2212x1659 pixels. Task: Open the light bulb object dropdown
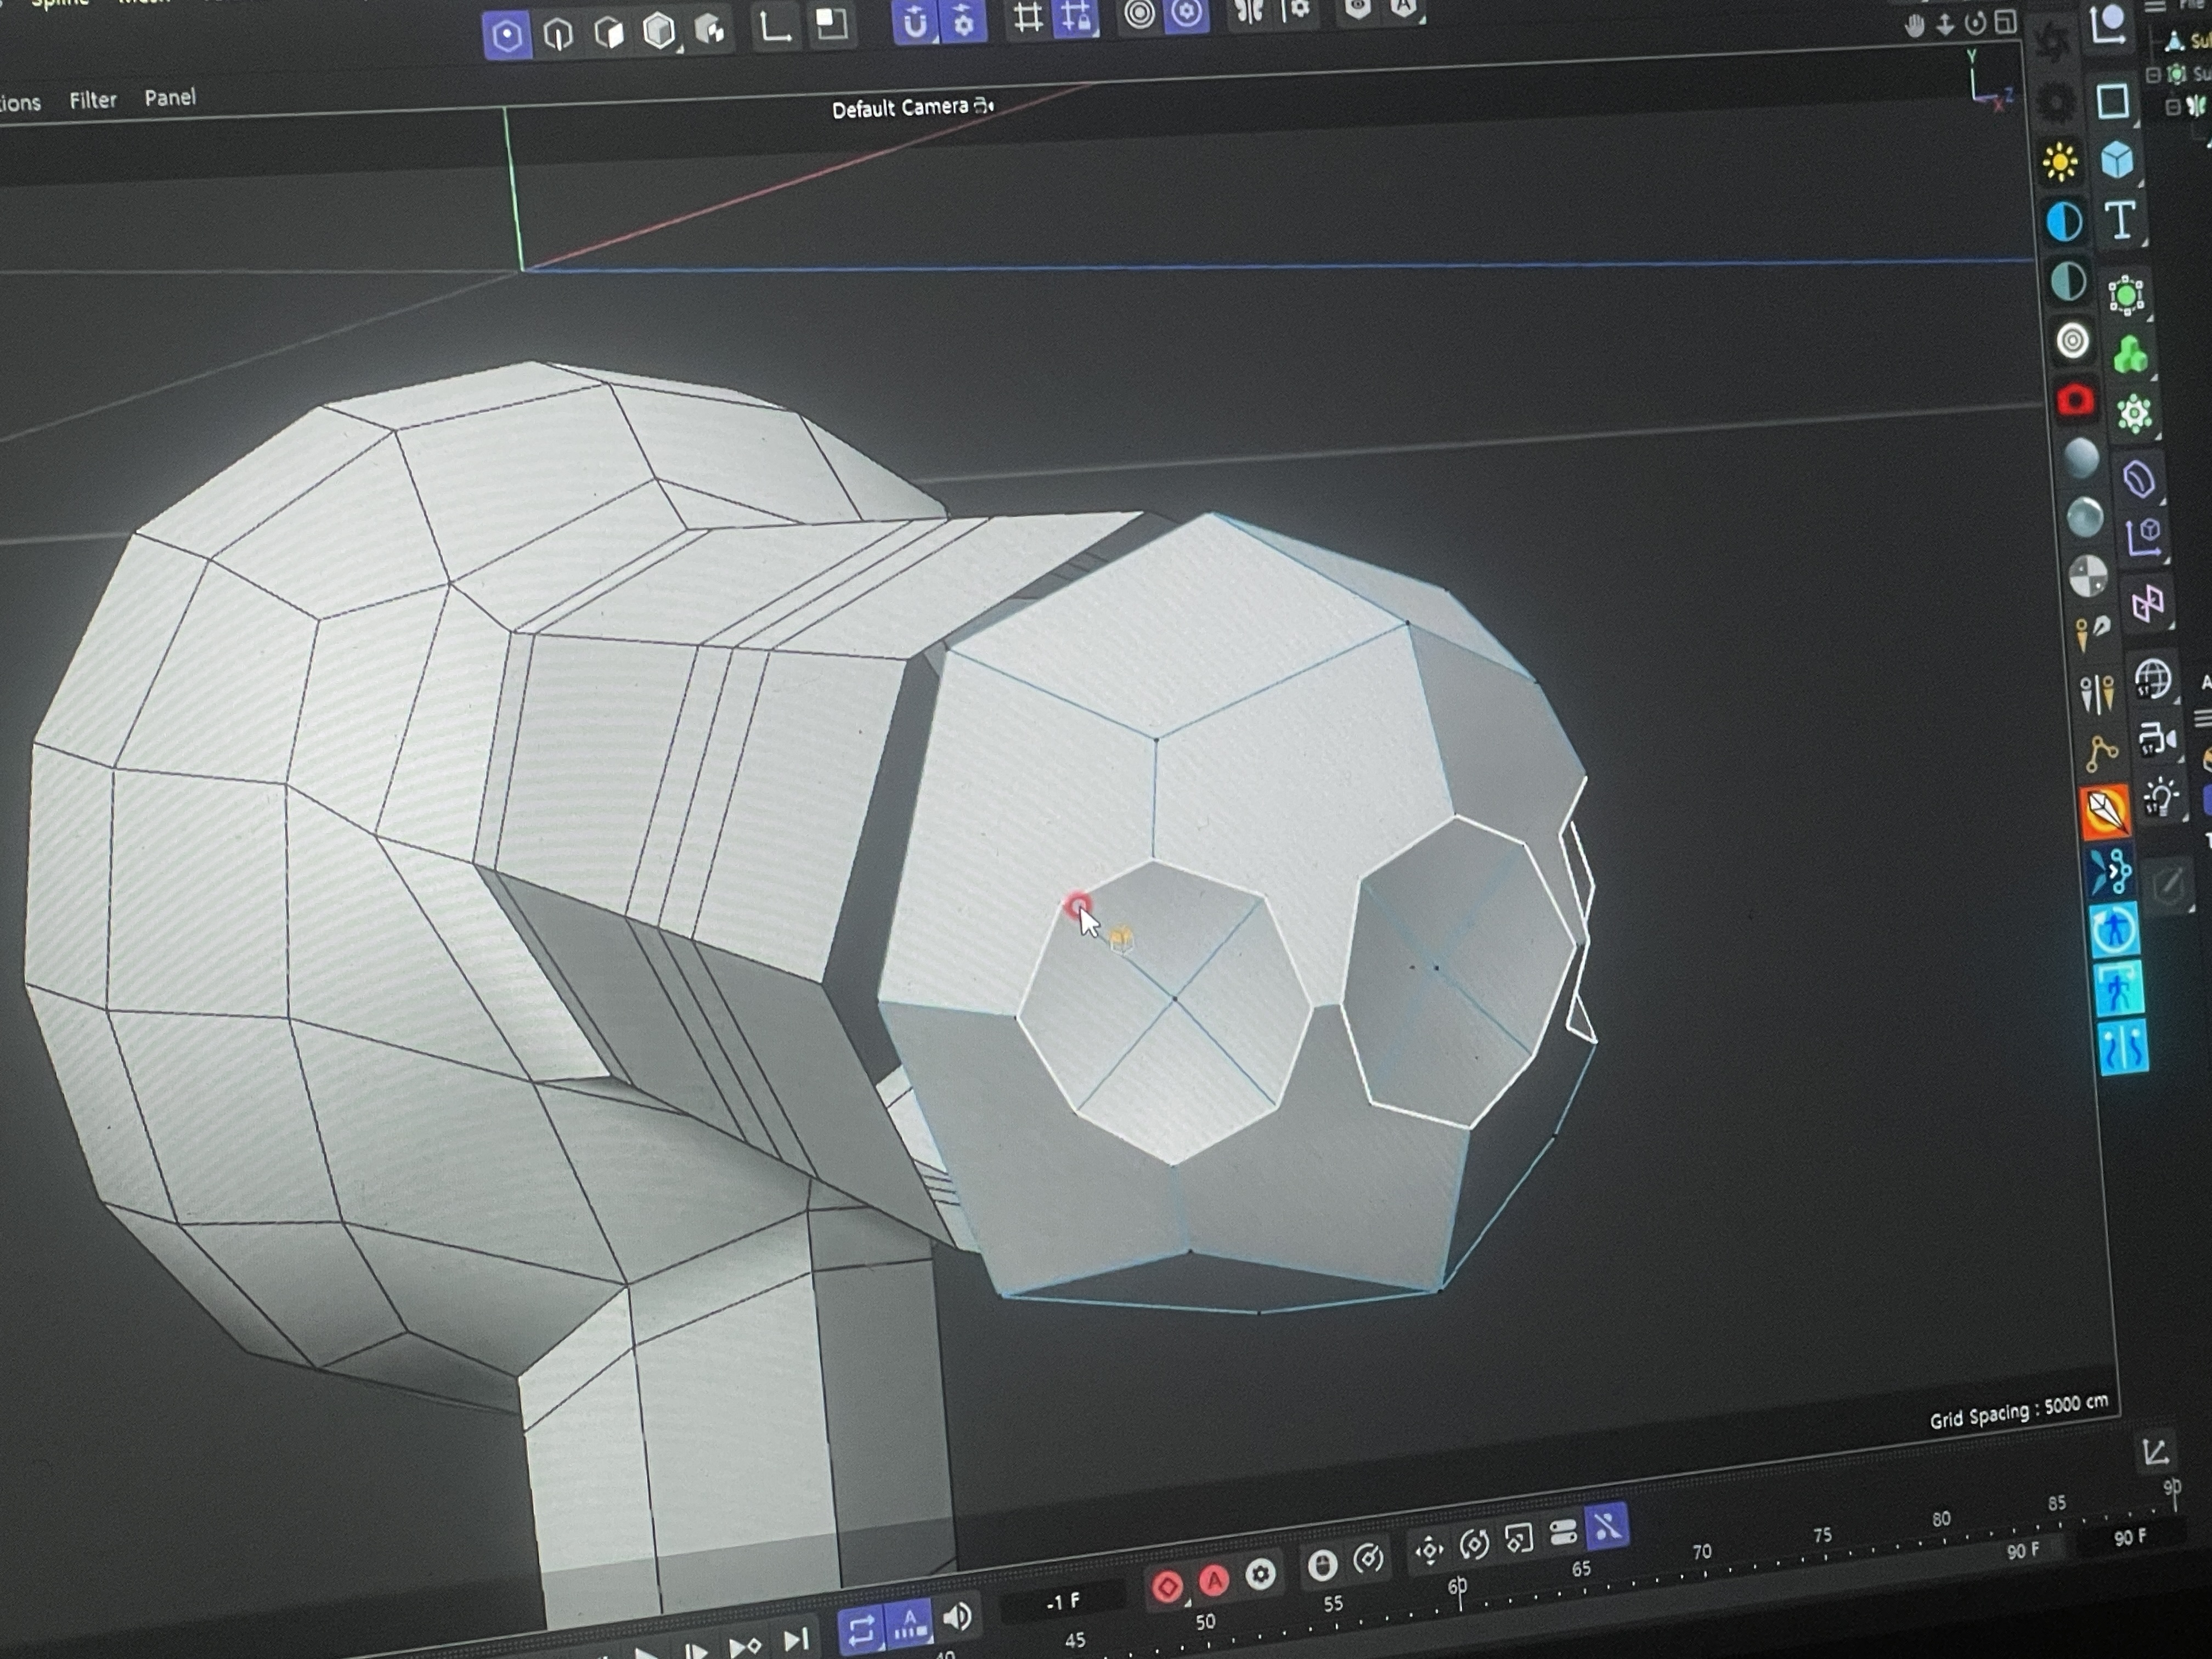pos(2161,797)
